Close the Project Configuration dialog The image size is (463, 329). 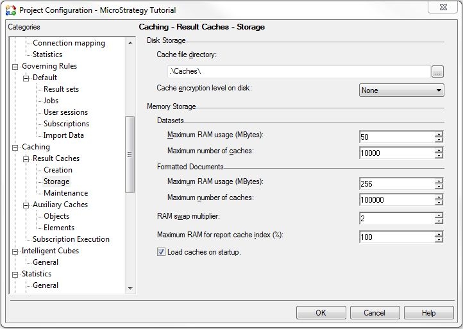443,7
